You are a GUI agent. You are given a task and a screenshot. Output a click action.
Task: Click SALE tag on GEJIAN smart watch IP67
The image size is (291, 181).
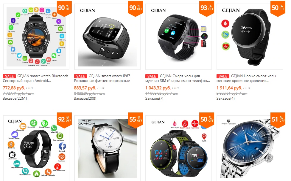(x=80, y=76)
